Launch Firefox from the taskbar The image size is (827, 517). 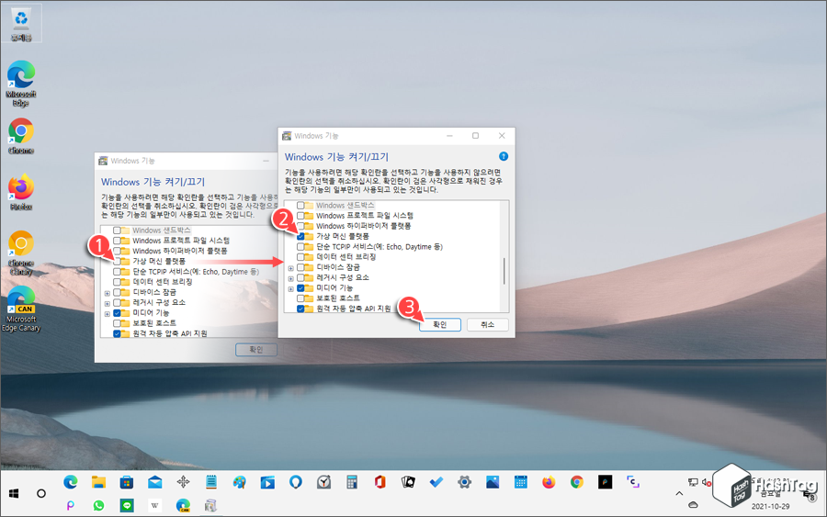[x=549, y=482]
